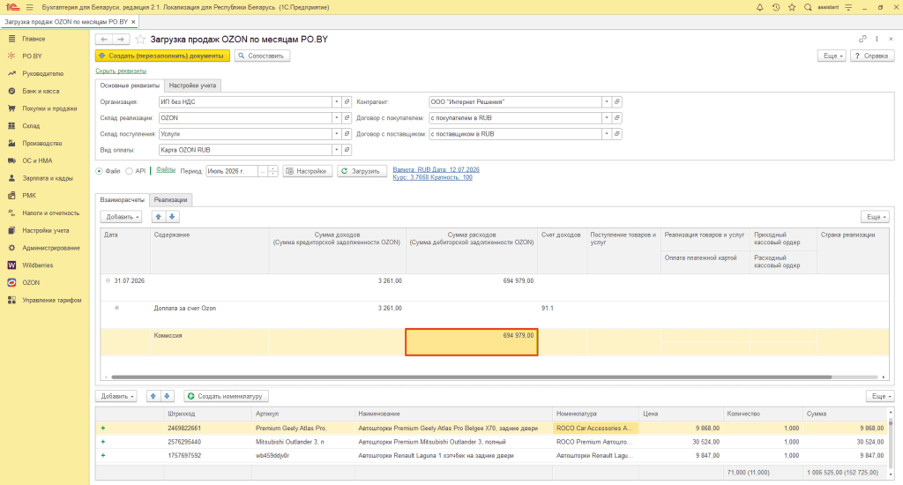Viewport: 903px width, 485px height.
Task: Open Договор с покупателем dropdown
Action: (607, 117)
